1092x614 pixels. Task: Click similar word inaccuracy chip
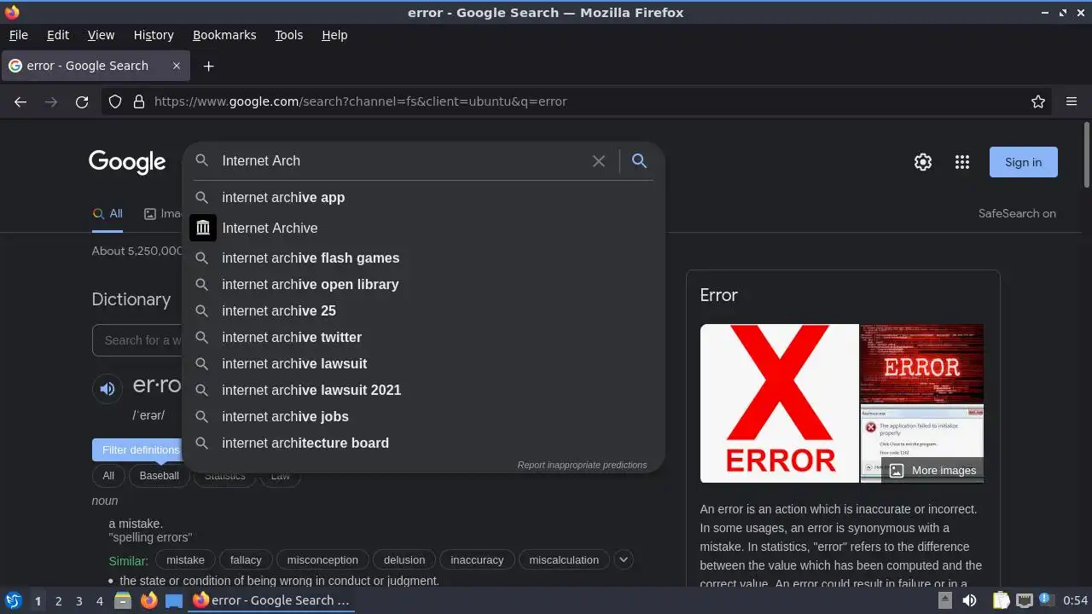(477, 560)
